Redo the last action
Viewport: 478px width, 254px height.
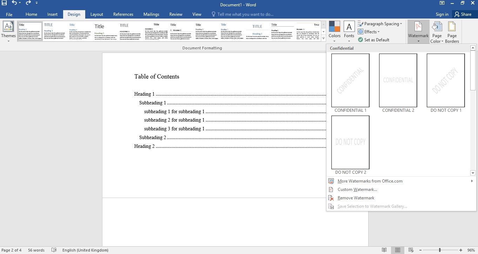(x=28, y=3)
